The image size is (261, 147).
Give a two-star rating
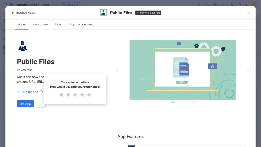coord(68,95)
